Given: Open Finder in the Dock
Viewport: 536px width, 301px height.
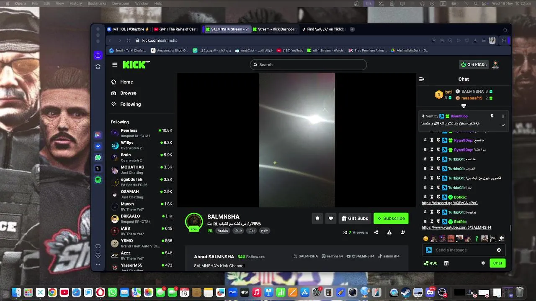Looking at the screenshot, I should click(16, 293).
